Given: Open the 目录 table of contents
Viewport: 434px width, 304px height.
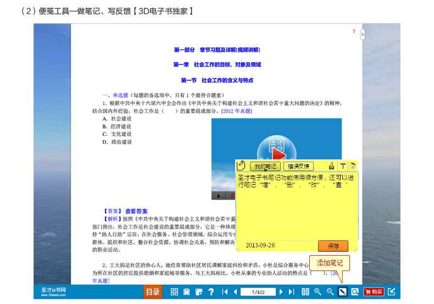Looking at the screenshot, I should pos(153,292).
